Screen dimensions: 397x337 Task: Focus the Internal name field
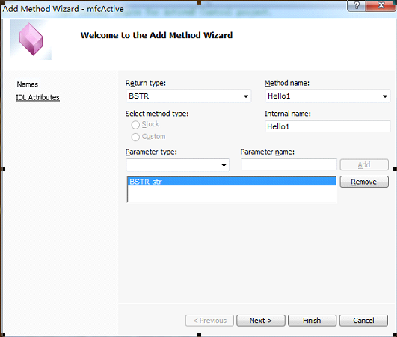(327, 126)
